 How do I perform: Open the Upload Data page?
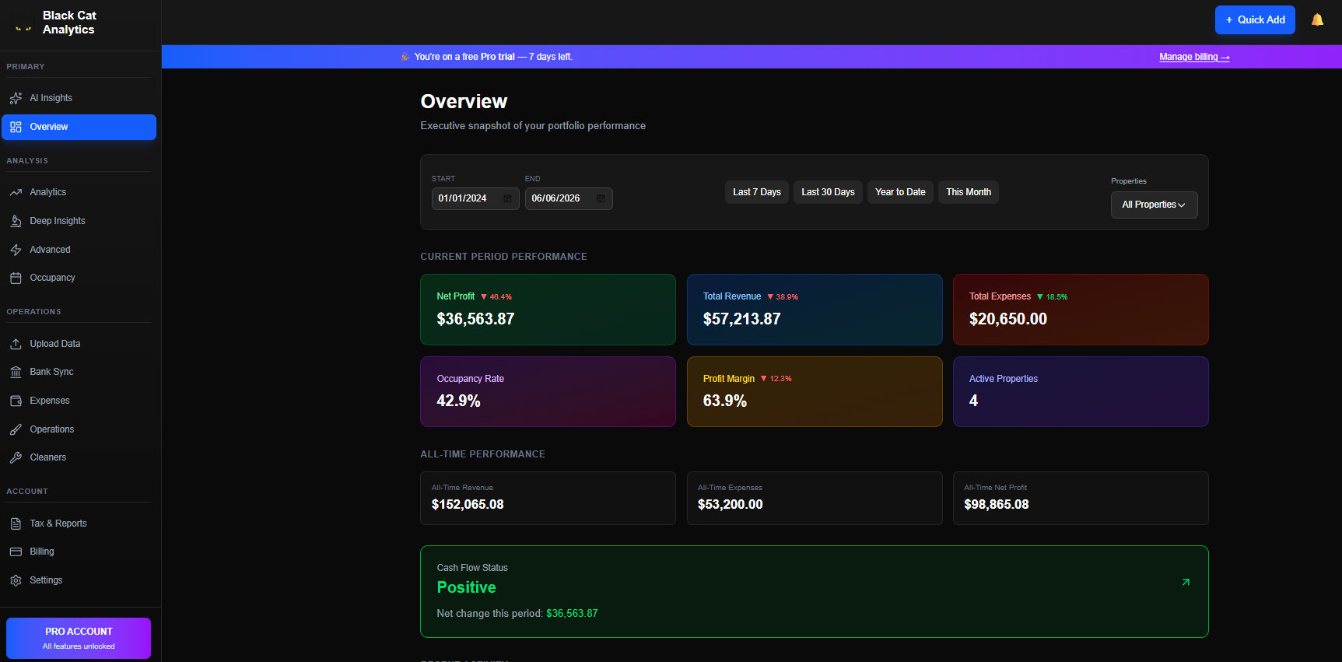tap(79, 344)
